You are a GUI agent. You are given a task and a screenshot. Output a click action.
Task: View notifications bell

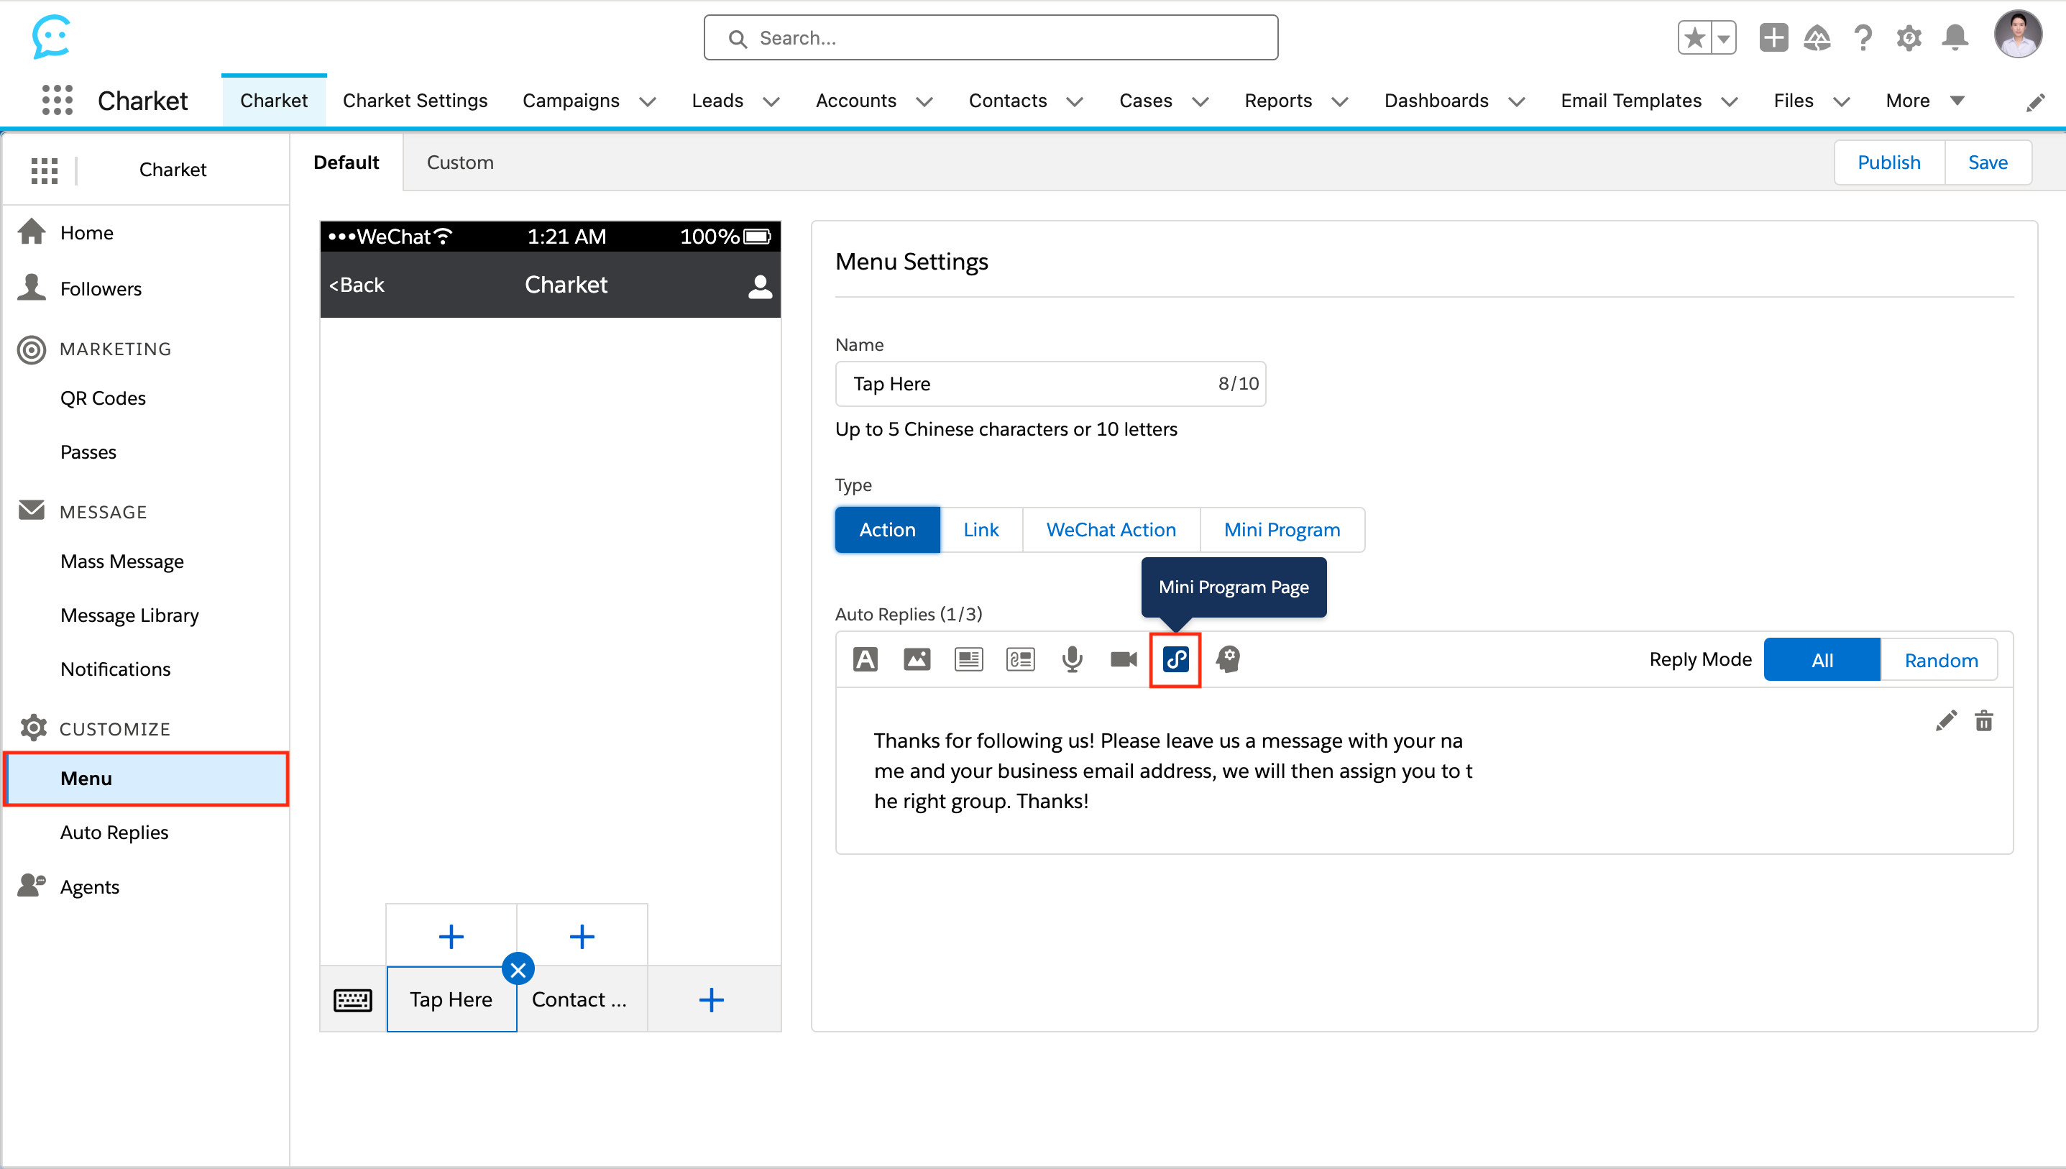pos(1955,37)
